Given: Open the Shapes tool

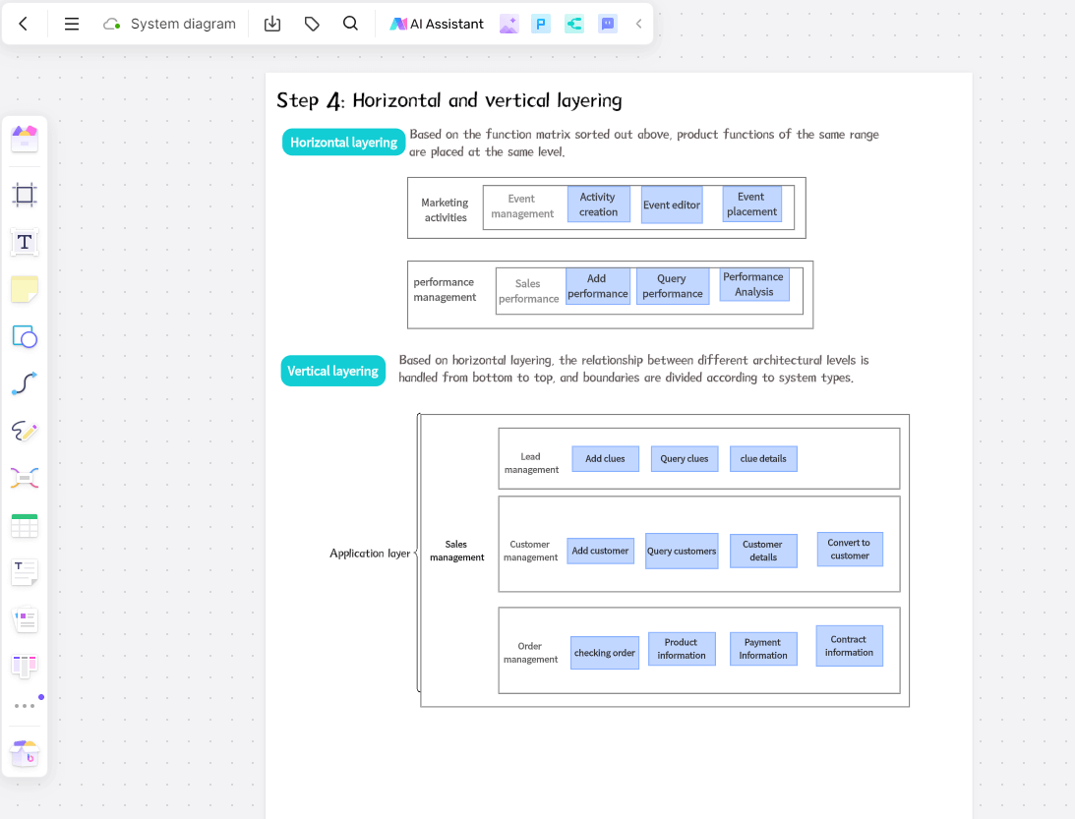Looking at the screenshot, I should click(x=24, y=336).
